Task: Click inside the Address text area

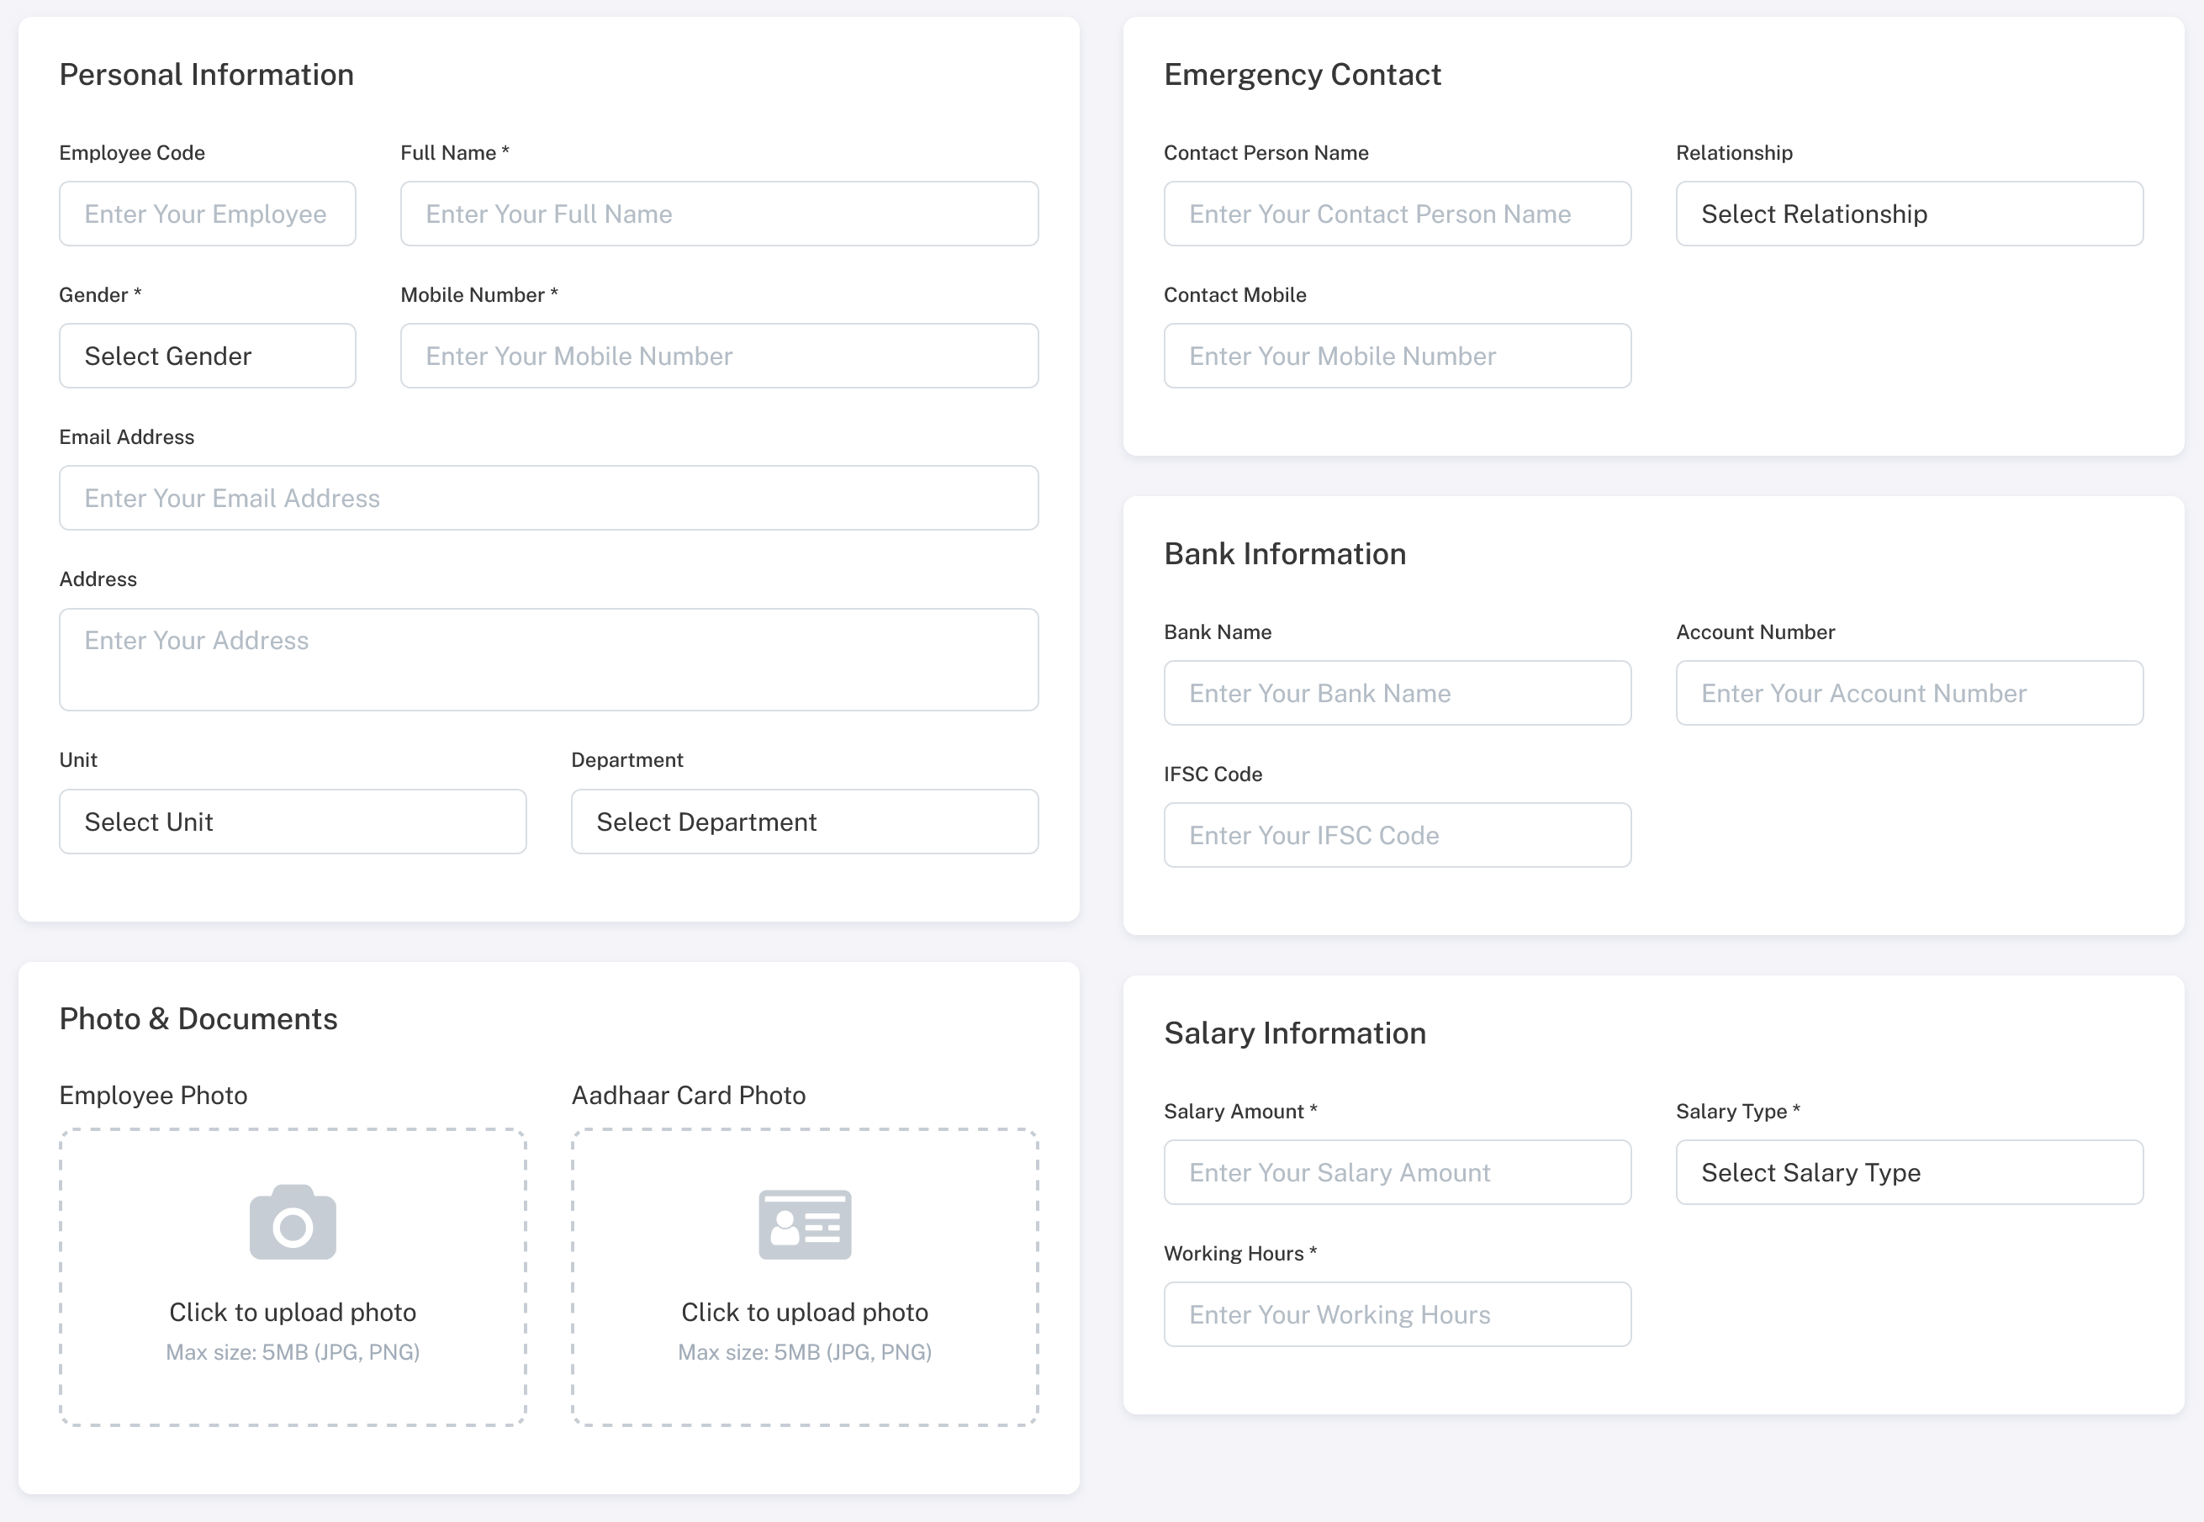Action: point(548,659)
